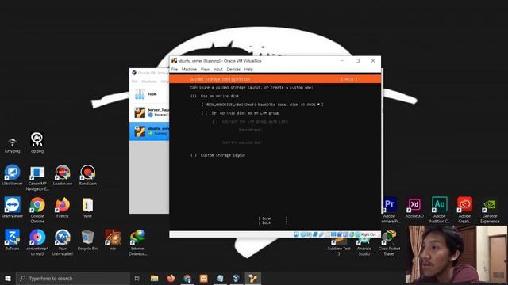Click the Confirm passphrase field
Screen dimensions: 508x285
point(242,142)
